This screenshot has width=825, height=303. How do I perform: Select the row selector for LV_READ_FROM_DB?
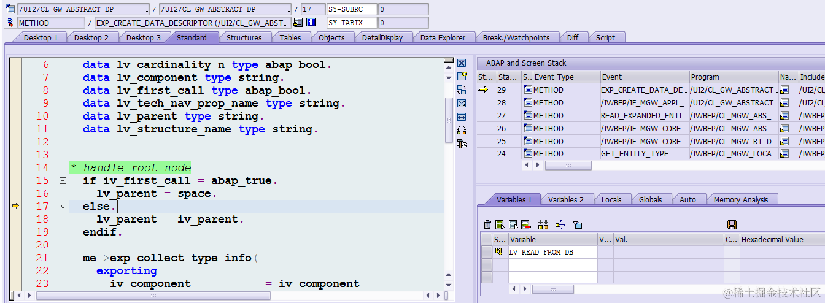tap(486, 252)
